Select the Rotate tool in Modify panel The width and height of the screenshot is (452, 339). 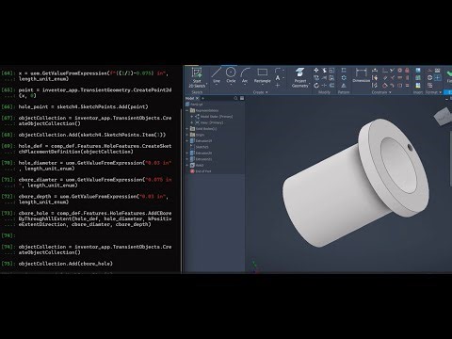[x=316, y=85]
